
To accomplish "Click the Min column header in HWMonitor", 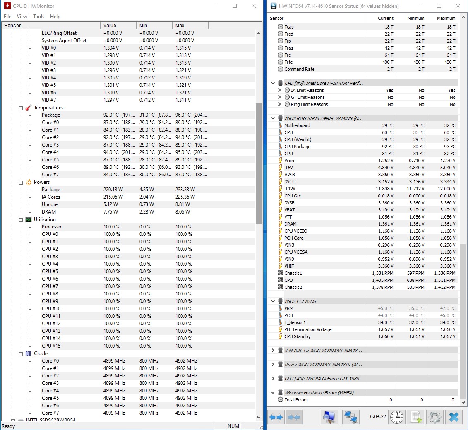I will click(154, 25).
